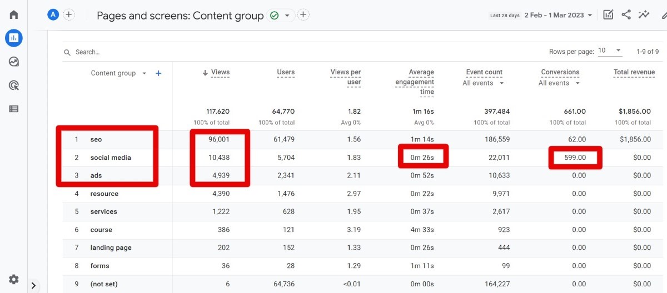Click the Insights sparkline icon
The height and width of the screenshot is (293, 667).
point(644,15)
